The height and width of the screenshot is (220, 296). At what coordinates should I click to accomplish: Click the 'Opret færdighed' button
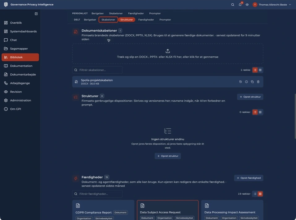249,178
